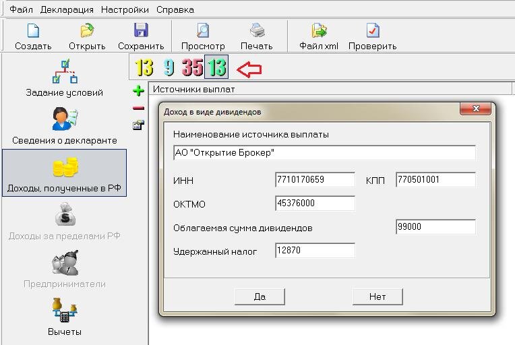
Task: Remove a payment source with red minus
Action: 139,108
